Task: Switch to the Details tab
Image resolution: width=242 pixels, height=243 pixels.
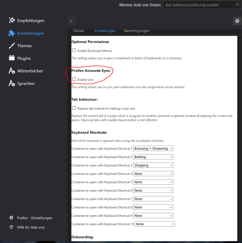Action: coord(79,31)
